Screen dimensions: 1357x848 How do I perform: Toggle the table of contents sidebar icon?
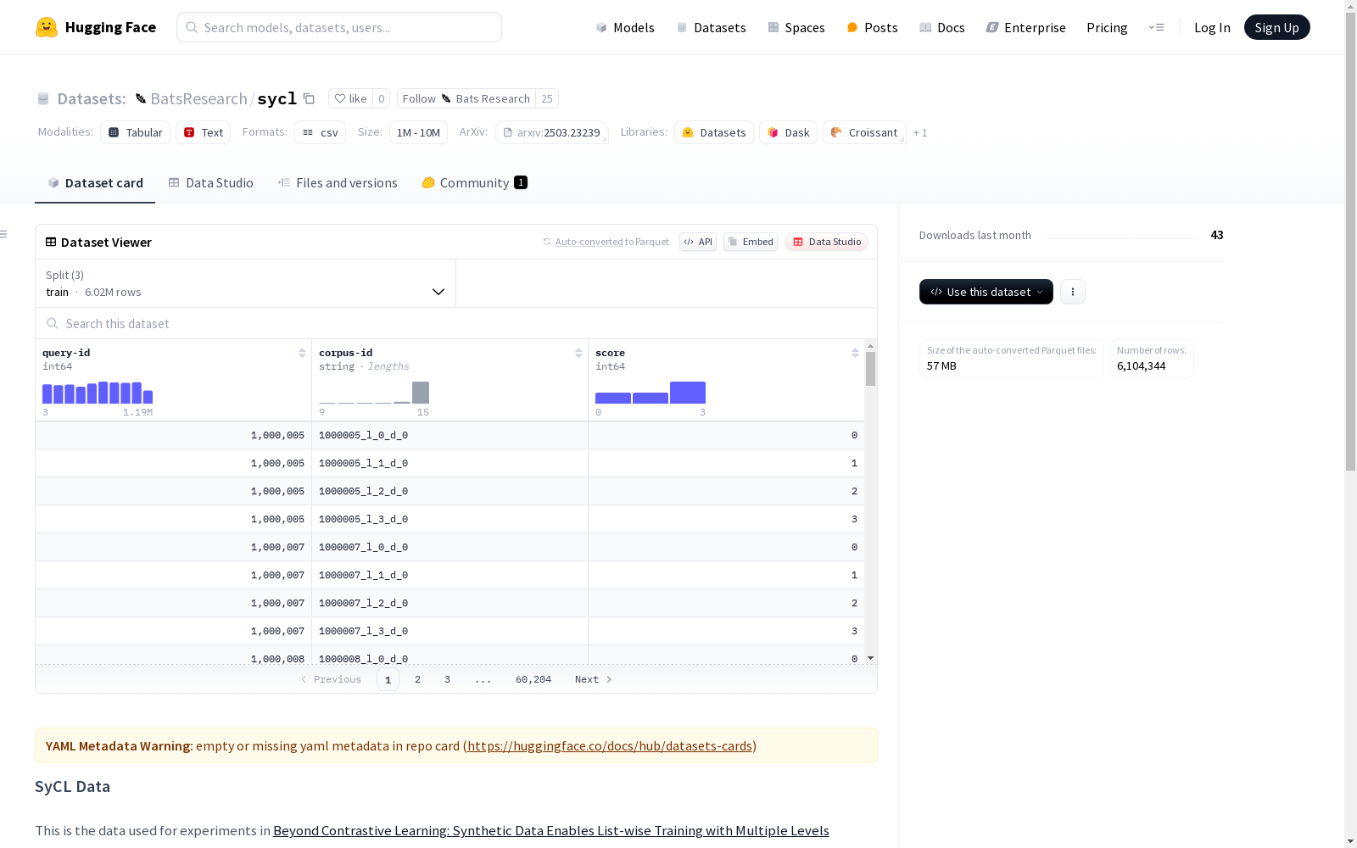point(4,234)
